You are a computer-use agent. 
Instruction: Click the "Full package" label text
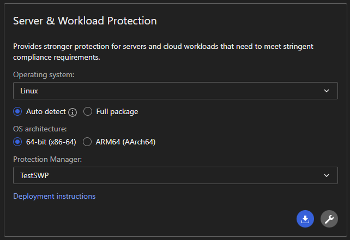[117, 111]
